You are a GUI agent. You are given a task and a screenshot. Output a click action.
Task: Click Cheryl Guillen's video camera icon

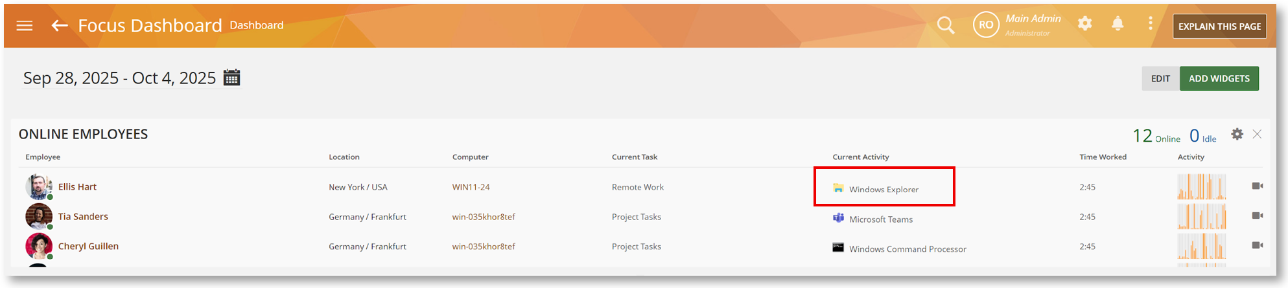coord(1257,246)
